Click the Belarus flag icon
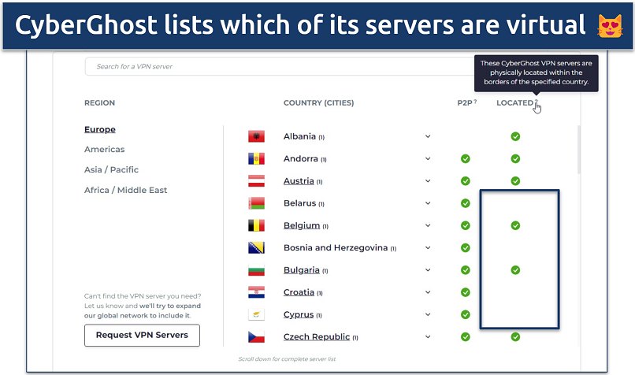635x375 pixels. coord(255,203)
